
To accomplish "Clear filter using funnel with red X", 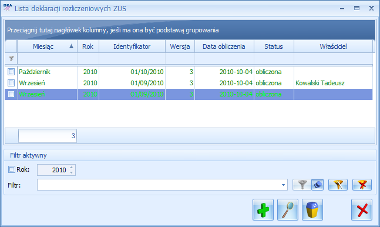I will 362,185.
